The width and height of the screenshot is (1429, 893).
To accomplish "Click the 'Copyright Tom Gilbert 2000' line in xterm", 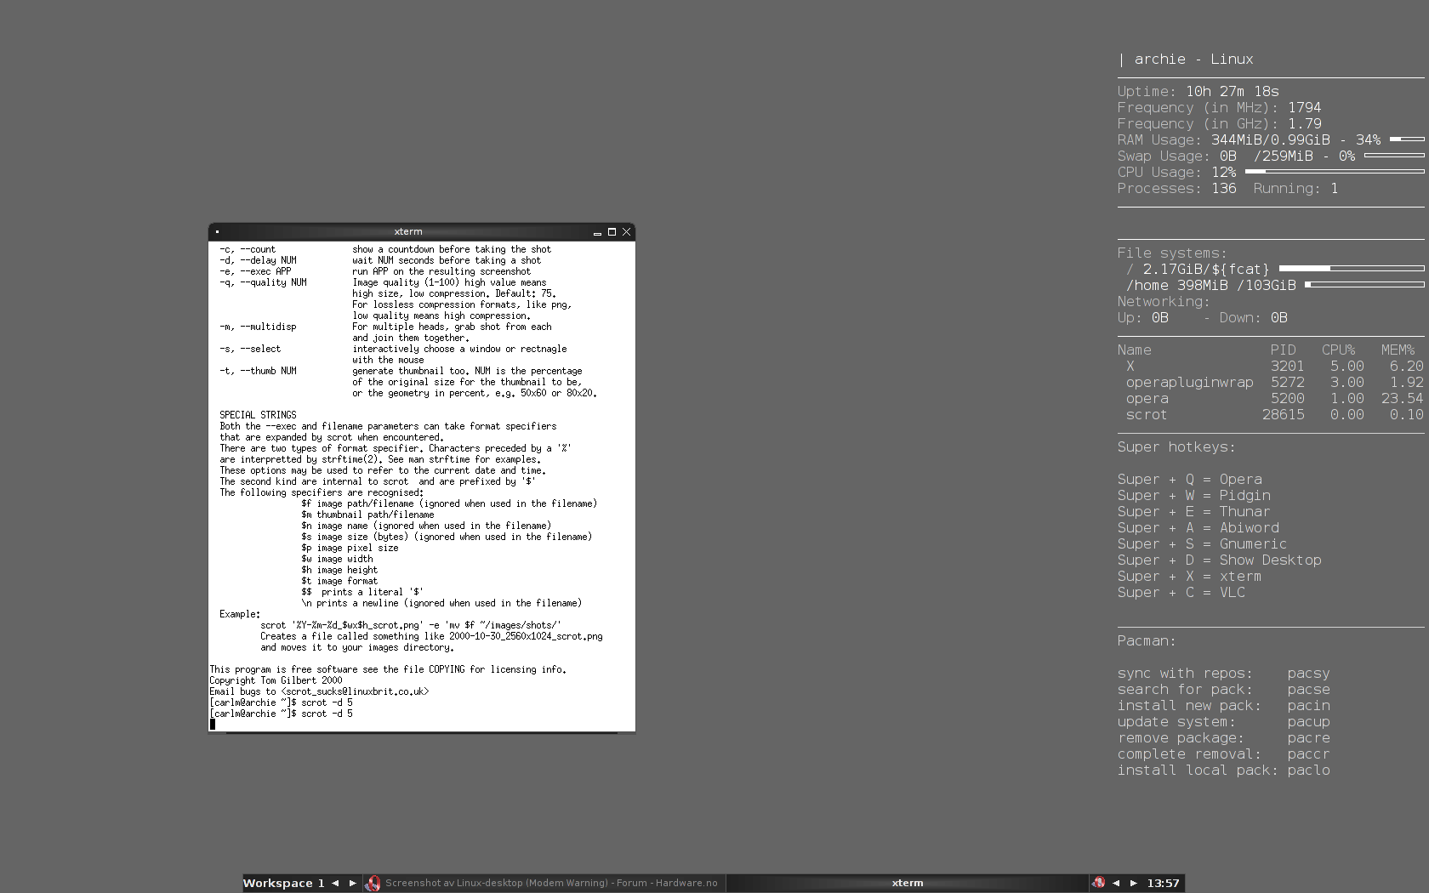I will coord(276,680).
